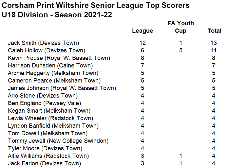Select the FA Youth Cup column header
This screenshot has height=167, width=229.
pyautogui.click(x=181, y=27)
